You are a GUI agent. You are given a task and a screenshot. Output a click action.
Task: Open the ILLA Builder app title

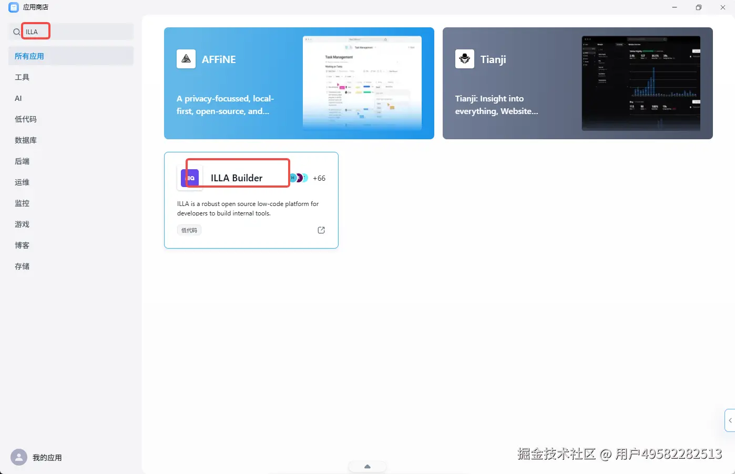pyautogui.click(x=237, y=178)
